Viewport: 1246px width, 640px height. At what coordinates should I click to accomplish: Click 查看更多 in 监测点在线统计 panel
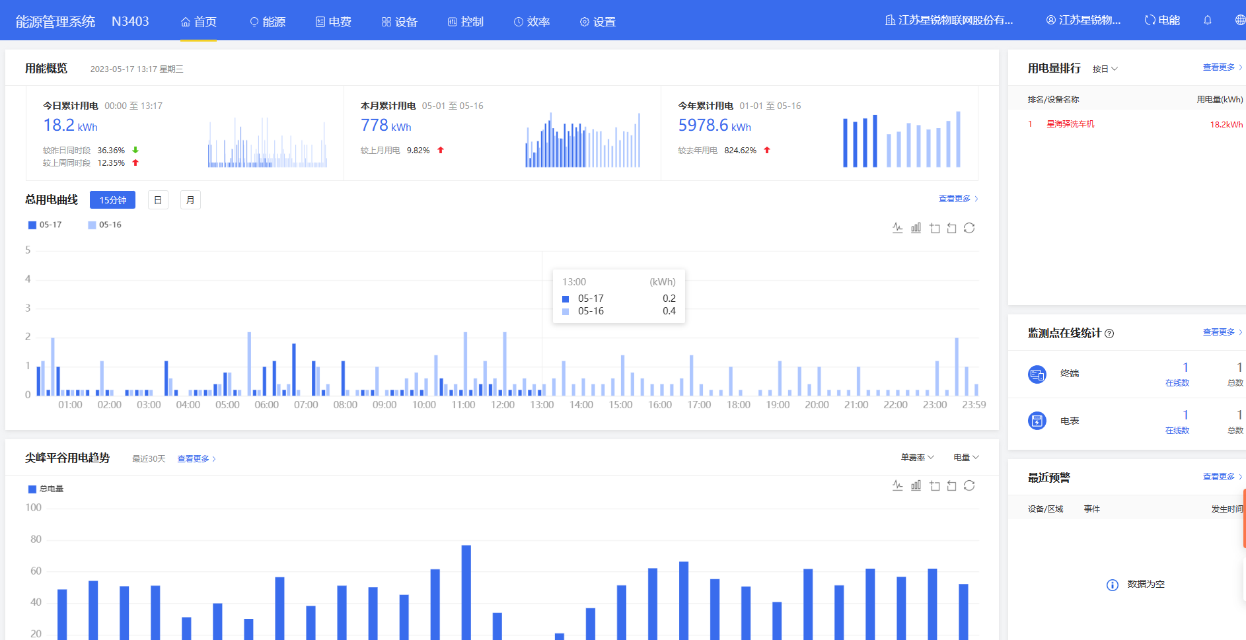(x=1222, y=332)
